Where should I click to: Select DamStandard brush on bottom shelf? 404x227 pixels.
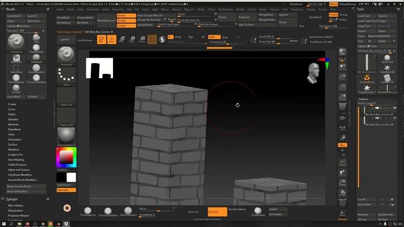pyautogui.click(x=128, y=212)
